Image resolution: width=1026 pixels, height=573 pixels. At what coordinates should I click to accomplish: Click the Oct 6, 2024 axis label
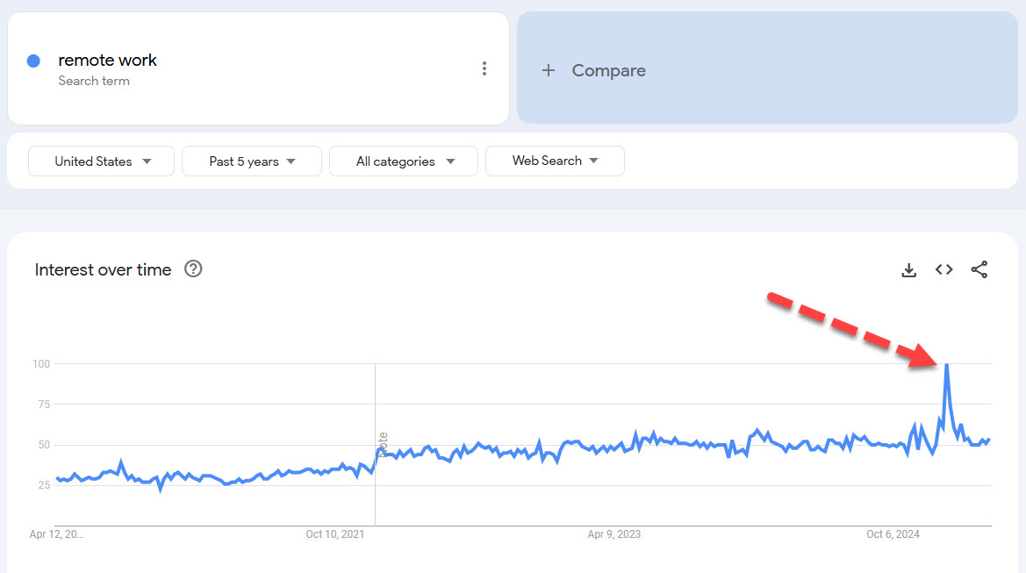pyautogui.click(x=893, y=534)
